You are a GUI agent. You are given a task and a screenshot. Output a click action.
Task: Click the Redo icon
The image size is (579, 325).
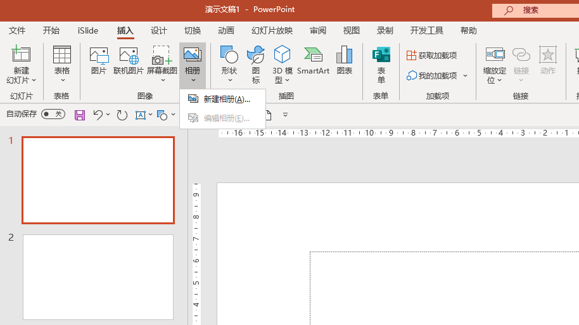pyautogui.click(x=122, y=115)
